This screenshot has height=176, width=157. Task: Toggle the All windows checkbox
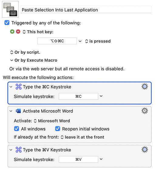pyautogui.click(x=16, y=129)
